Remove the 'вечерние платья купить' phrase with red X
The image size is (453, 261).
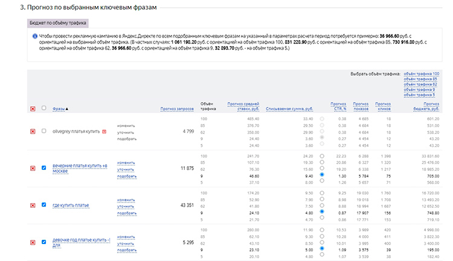coord(33,169)
